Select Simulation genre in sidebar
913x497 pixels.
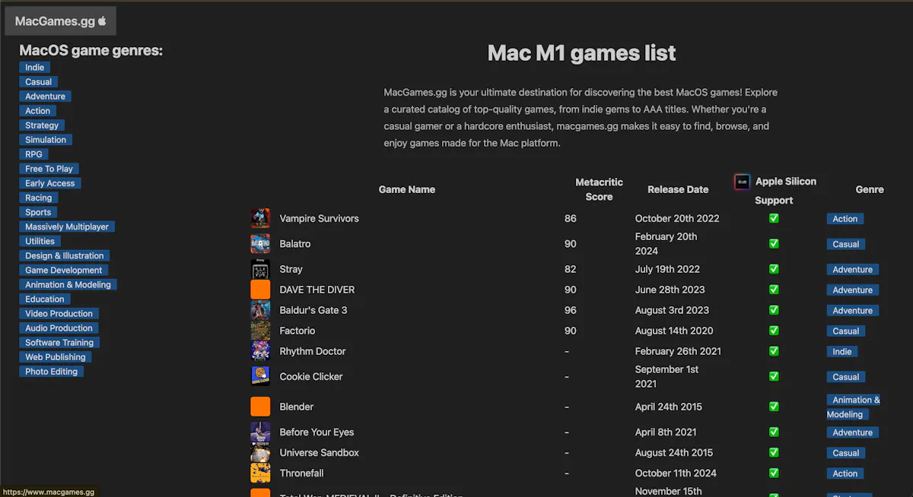coord(46,140)
